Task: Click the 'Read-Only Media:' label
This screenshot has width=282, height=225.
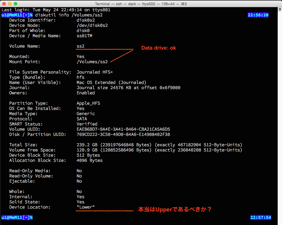Action: 30,171
